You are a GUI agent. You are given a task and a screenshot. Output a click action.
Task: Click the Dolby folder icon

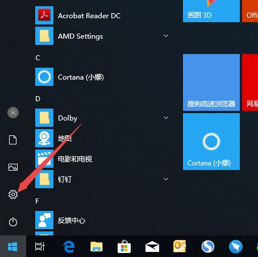(x=44, y=118)
